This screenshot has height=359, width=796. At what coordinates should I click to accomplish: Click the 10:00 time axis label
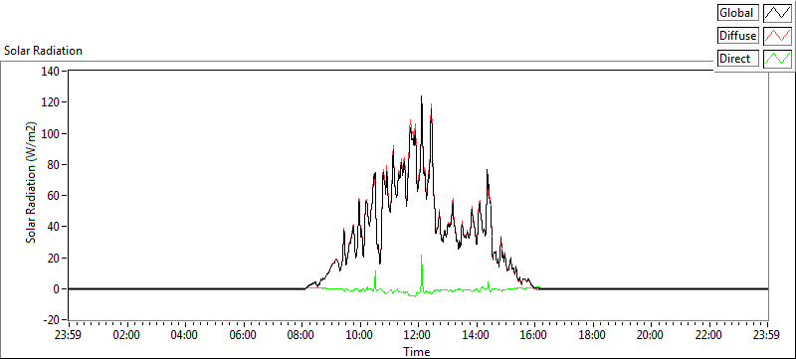click(x=360, y=335)
